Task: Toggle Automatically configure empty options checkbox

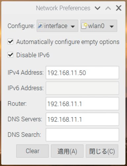Action: pyautogui.click(x=11, y=42)
